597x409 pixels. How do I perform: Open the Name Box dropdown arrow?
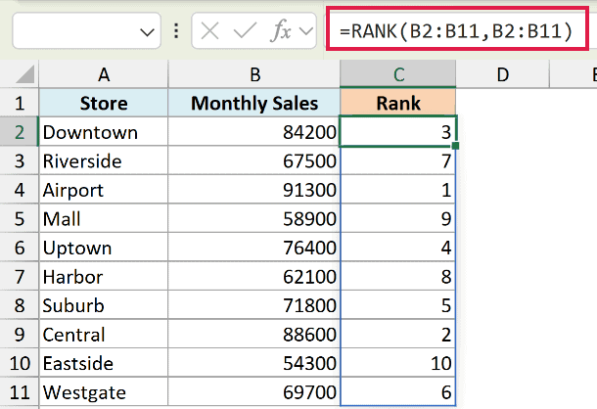coord(147,32)
